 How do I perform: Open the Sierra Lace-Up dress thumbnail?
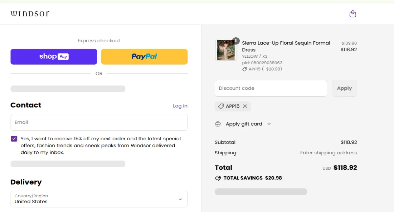[x=226, y=50]
